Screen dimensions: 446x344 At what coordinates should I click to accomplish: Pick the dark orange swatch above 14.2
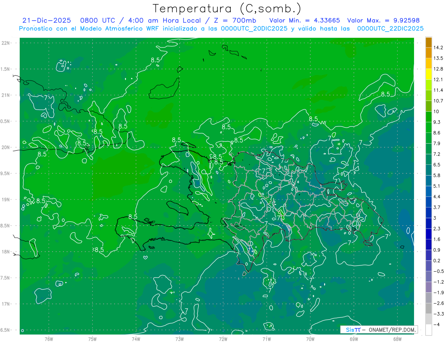click(x=429, y=42)
